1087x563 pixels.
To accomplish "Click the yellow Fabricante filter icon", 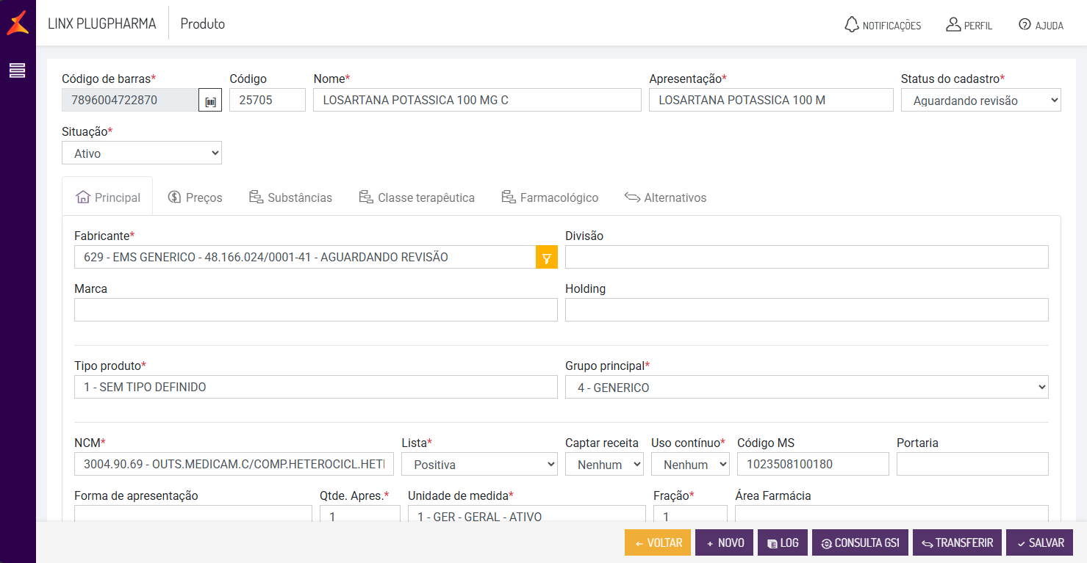I will click(x=547, y=258).
